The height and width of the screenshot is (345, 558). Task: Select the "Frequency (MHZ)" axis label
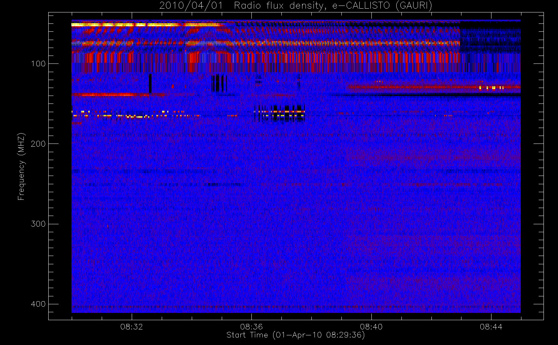(21, 166)
